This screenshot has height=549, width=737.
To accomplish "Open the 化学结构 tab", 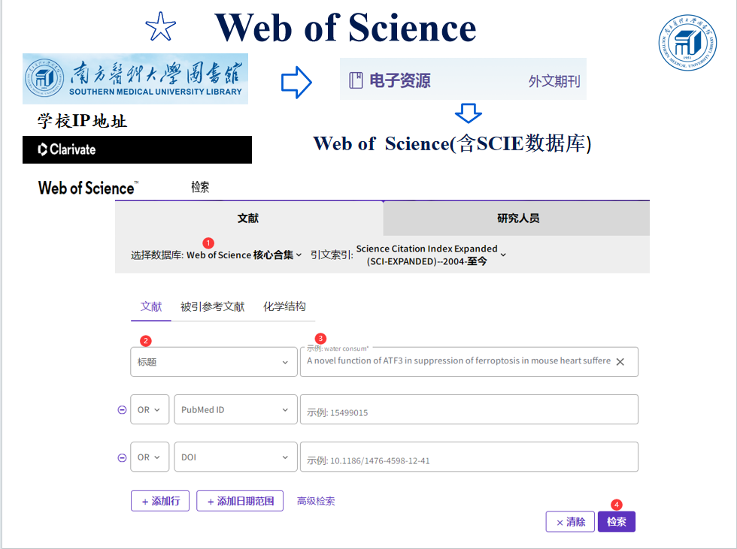I will (284, 306).
